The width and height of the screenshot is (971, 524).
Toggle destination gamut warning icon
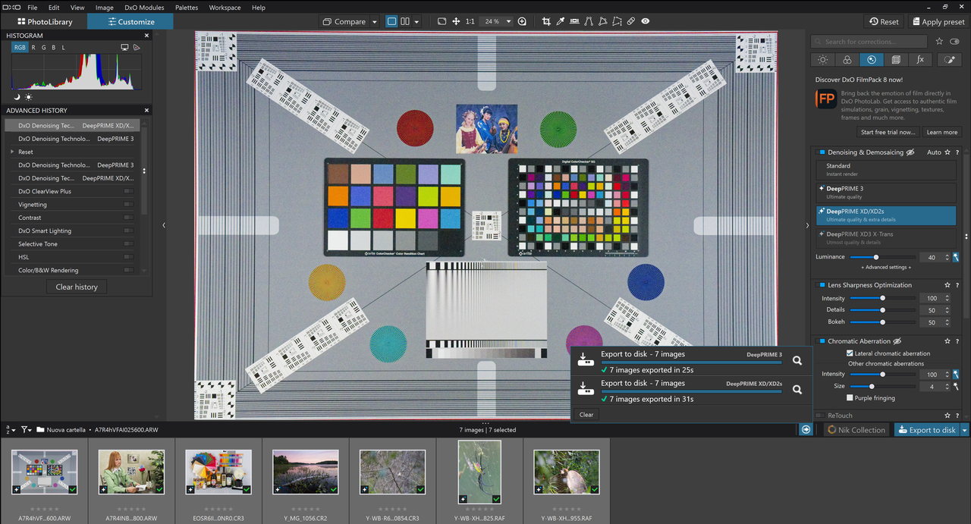click(137, 48)
